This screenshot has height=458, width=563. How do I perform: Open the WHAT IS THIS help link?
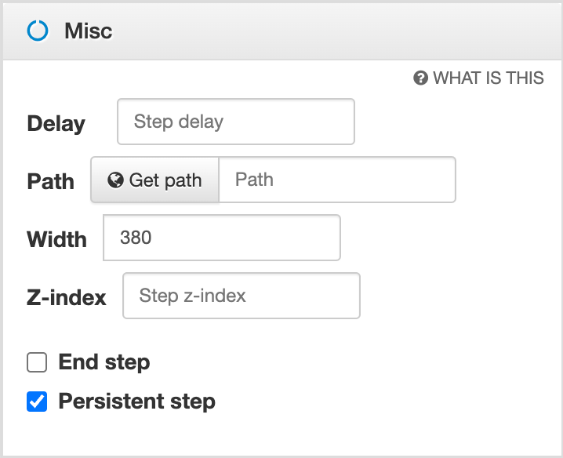tap(487, 78)
